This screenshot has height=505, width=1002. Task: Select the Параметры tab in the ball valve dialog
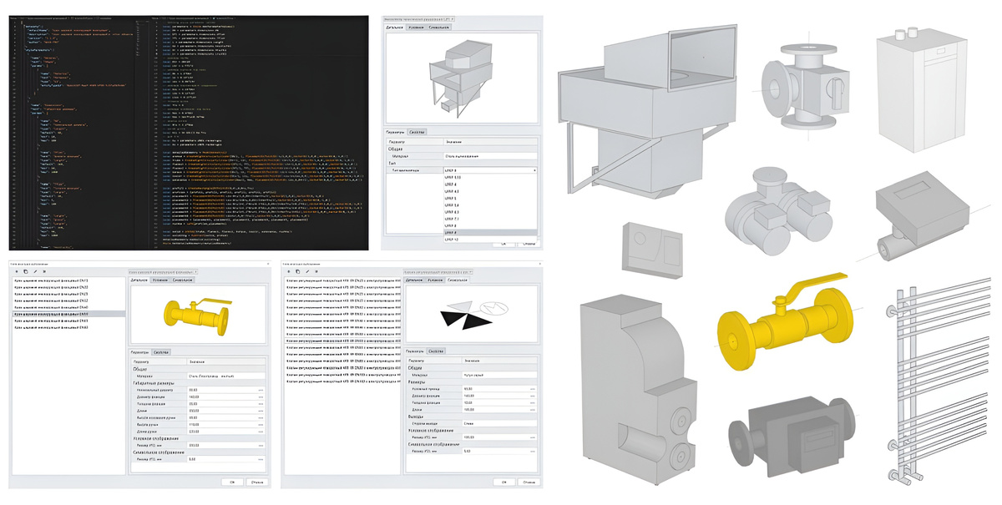(x=139, y=352)
